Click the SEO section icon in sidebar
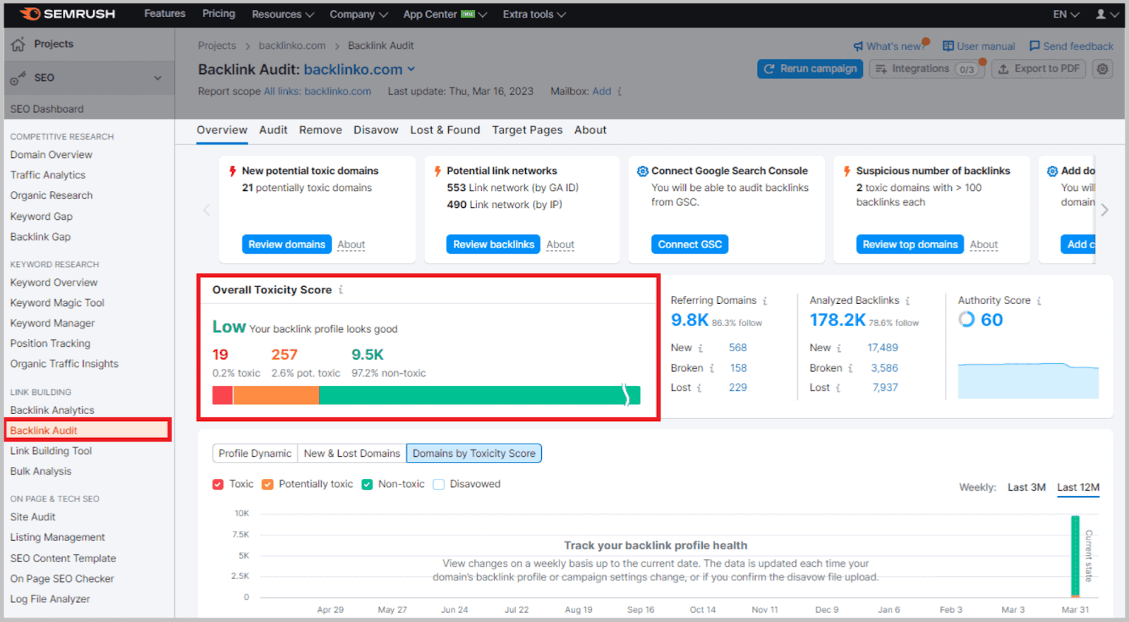The height and width of the screenshot is (622, 1129). (18, 78)
